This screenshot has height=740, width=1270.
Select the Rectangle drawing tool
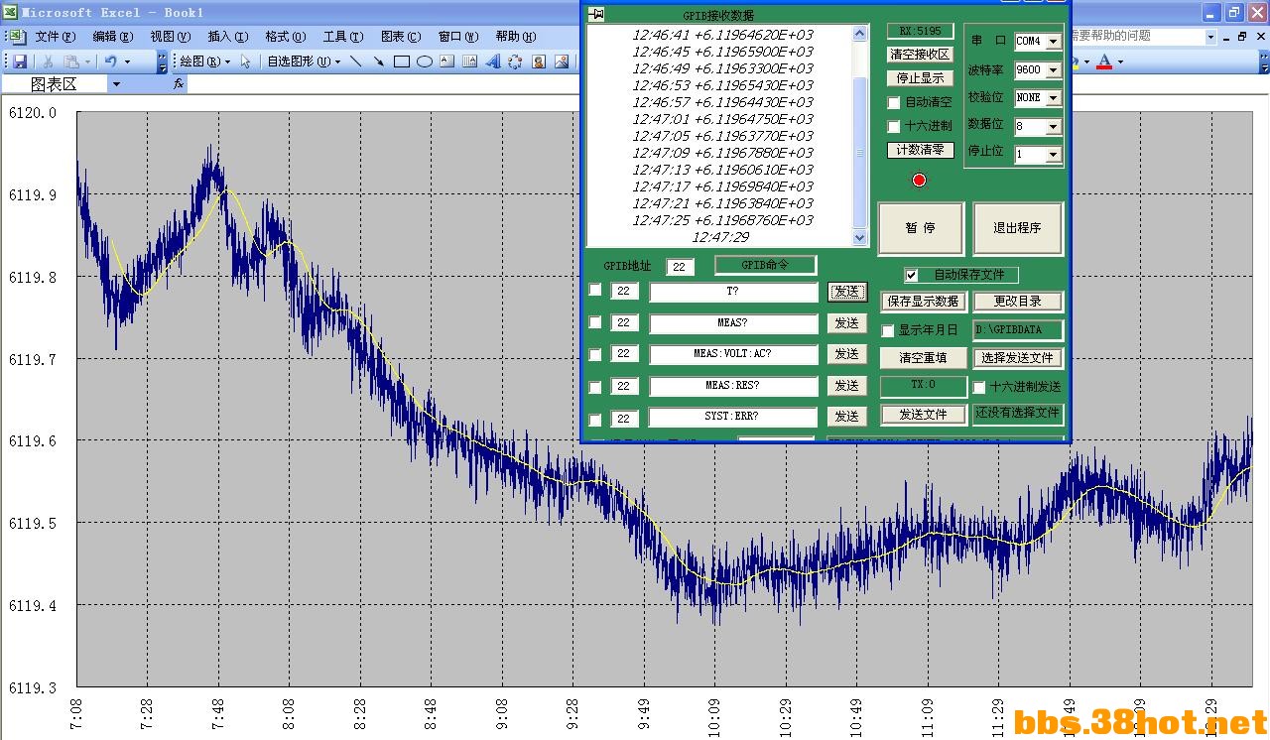401,62
